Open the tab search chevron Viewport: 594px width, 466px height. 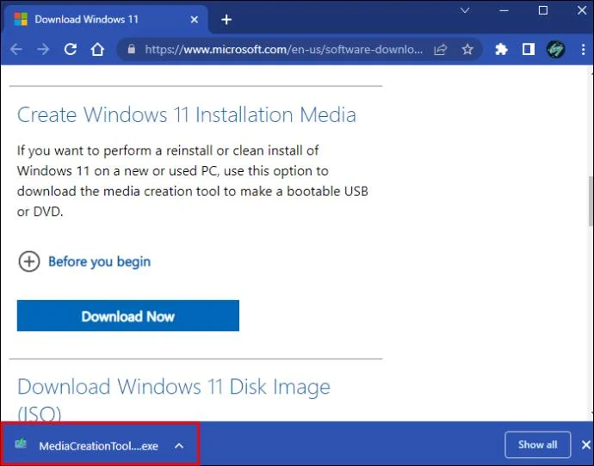(x=465, y=10)
